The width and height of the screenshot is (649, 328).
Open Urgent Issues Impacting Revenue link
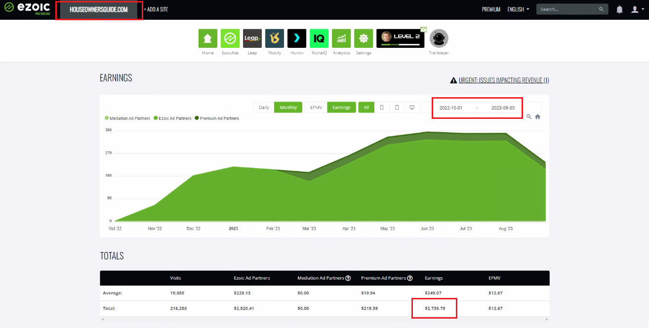[x=504, y=80]
